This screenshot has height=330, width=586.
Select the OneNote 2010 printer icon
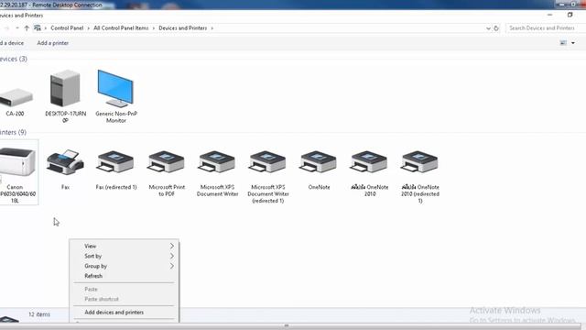click(369, 161)
